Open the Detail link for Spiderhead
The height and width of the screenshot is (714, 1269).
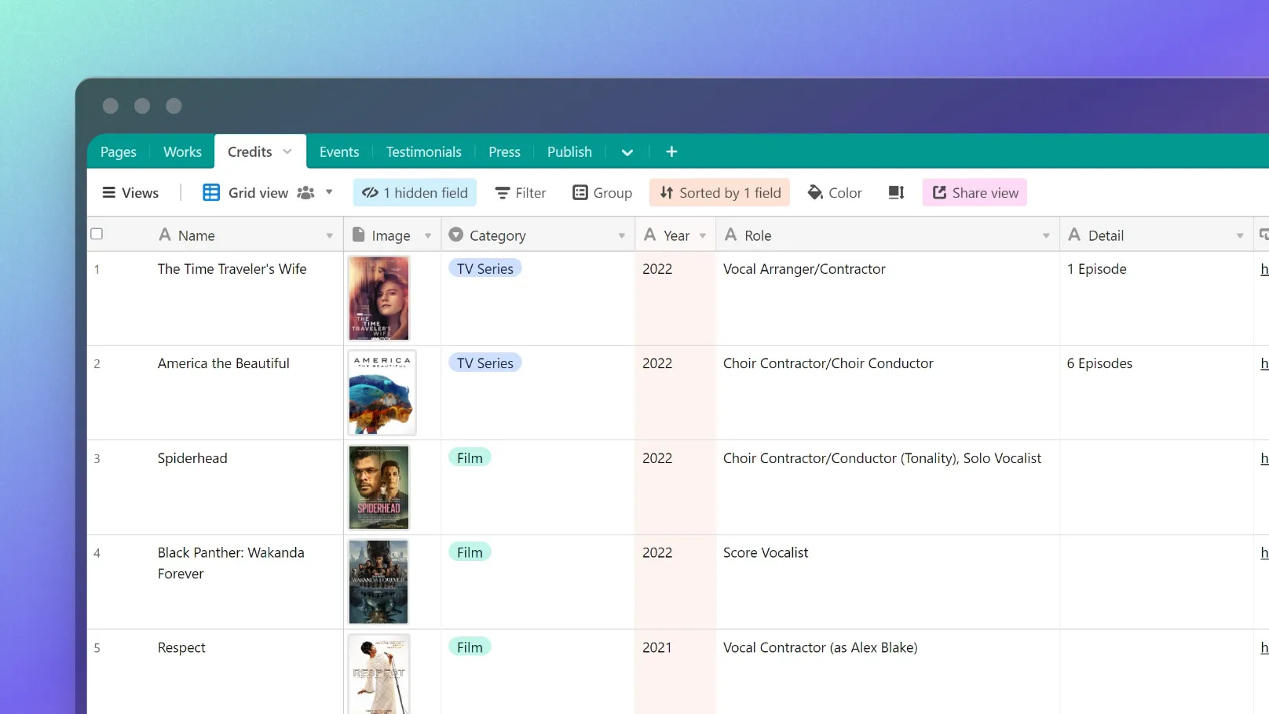coord(1264,458)
